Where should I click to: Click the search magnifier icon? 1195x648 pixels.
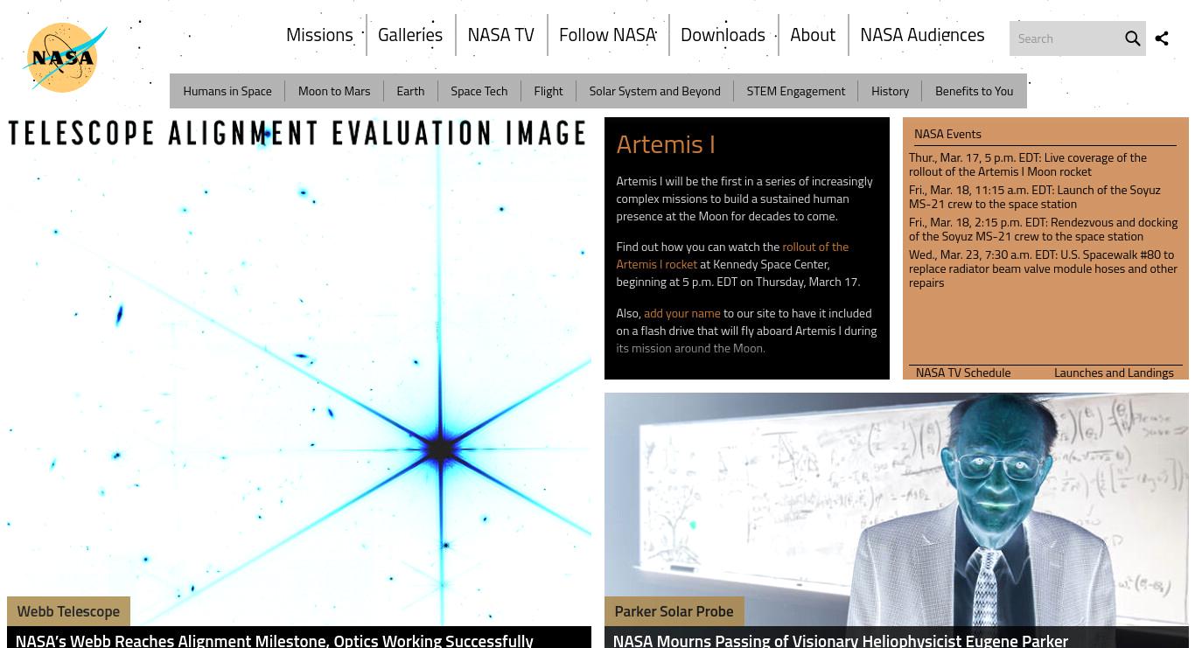pyautogui.click(x=1132, y=38)
